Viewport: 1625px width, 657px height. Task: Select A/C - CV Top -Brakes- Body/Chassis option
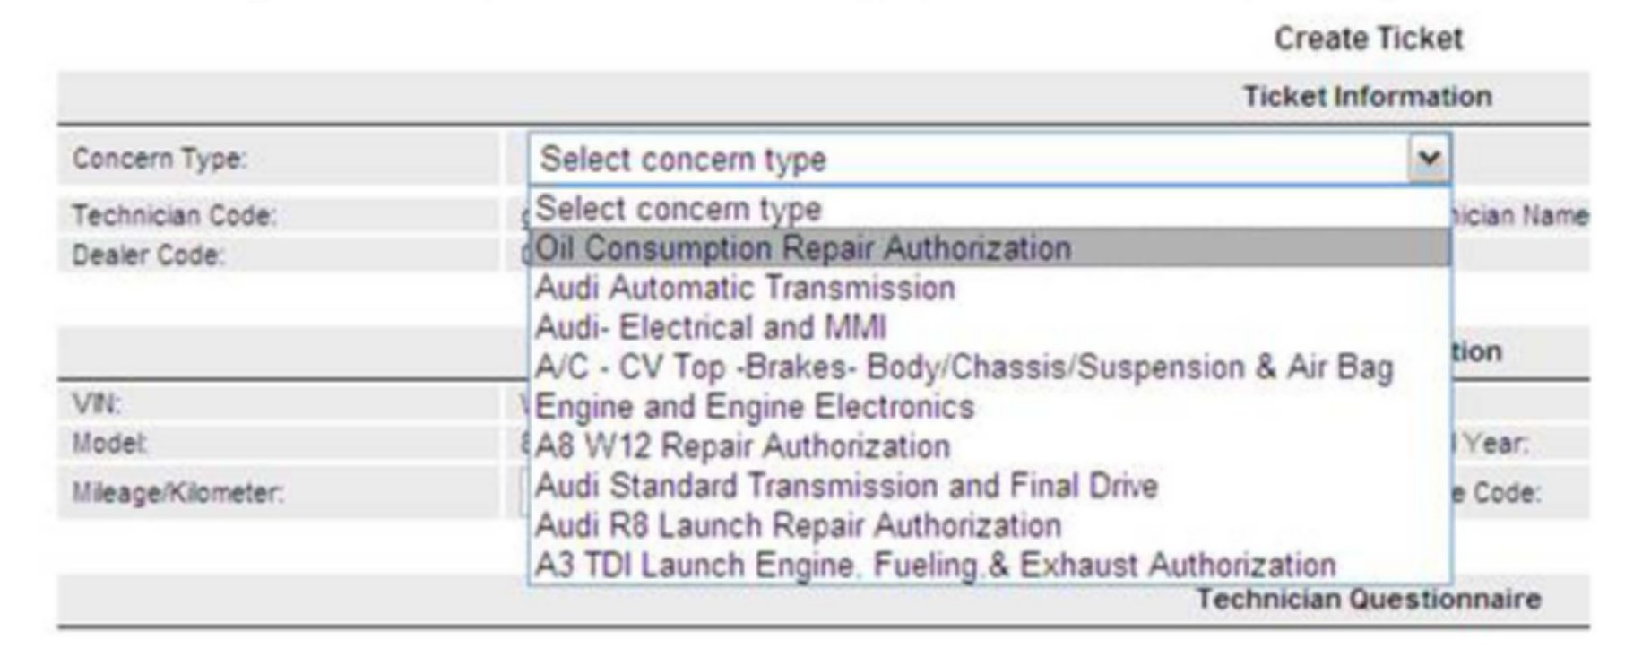tap(964, 367)
